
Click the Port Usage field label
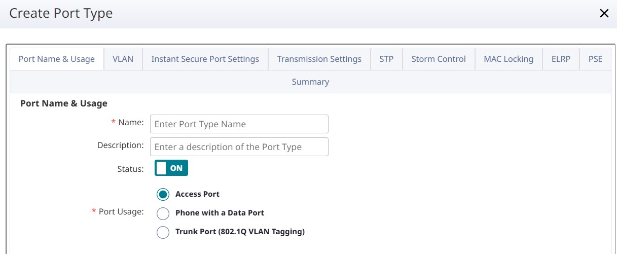coord(121,212)
